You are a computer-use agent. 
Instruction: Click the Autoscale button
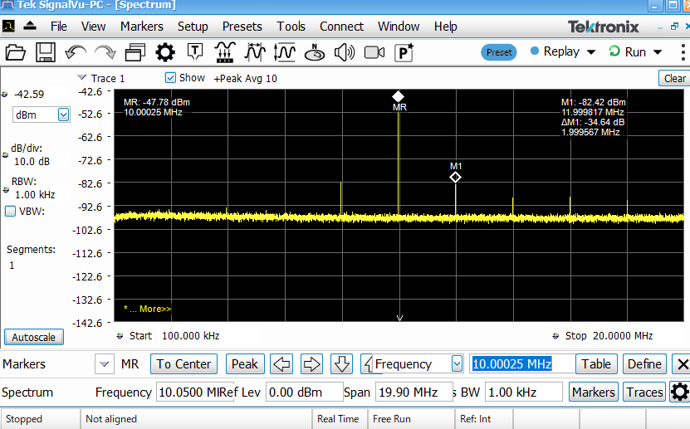point(34,338)
